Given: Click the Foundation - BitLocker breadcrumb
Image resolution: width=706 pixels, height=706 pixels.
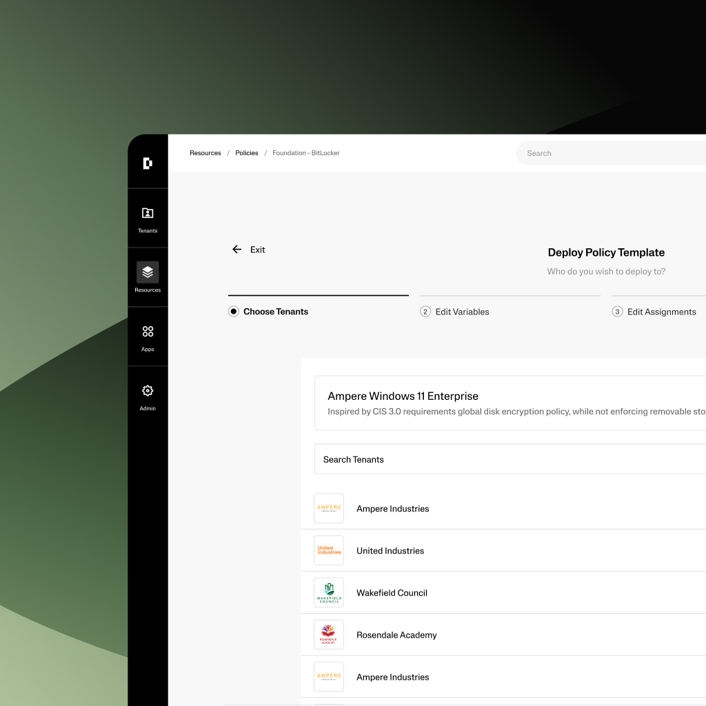Looking at the screenshot, I should (x=306, y=152).
